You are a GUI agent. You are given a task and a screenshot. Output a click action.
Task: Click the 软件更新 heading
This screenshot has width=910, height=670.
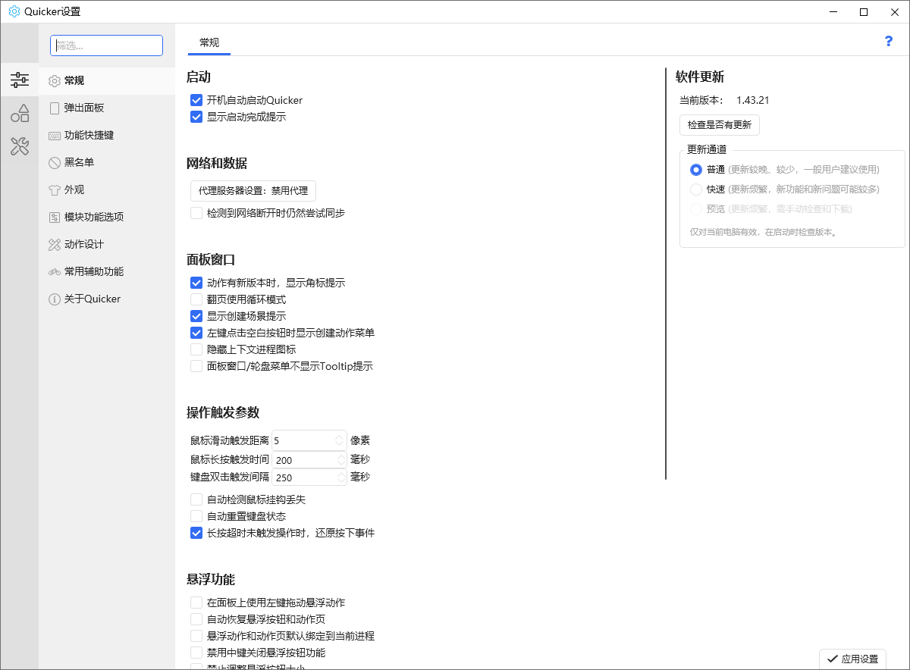700,77
